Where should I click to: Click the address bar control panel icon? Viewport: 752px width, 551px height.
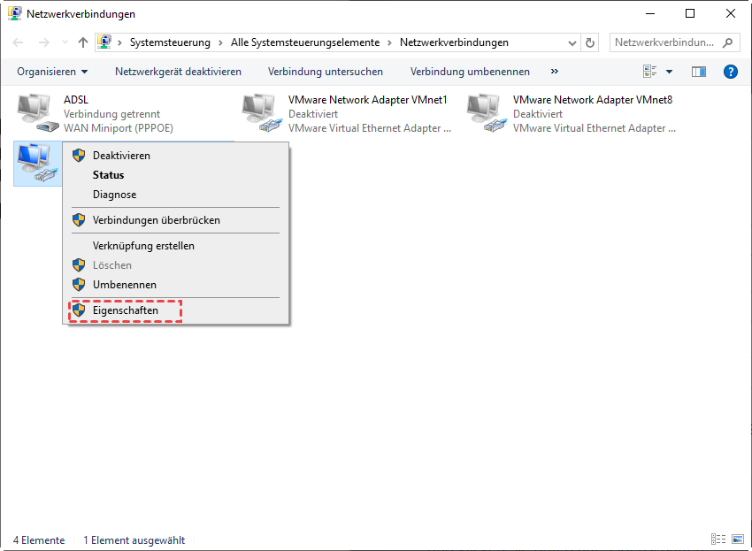click(x=104, y=42)
